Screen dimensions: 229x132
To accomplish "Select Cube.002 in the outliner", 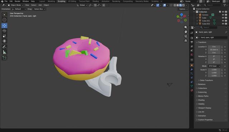I will tap(206, 24).
